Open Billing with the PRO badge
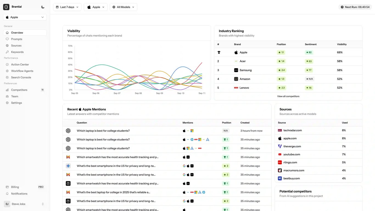 point(15,187)
